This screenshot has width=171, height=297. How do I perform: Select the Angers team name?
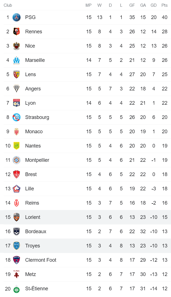pos(33,89)
